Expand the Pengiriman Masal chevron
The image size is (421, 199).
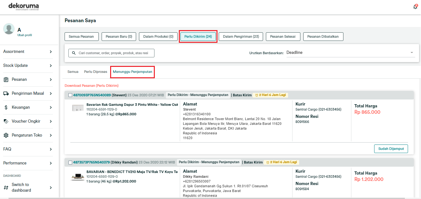click(51, 93)
